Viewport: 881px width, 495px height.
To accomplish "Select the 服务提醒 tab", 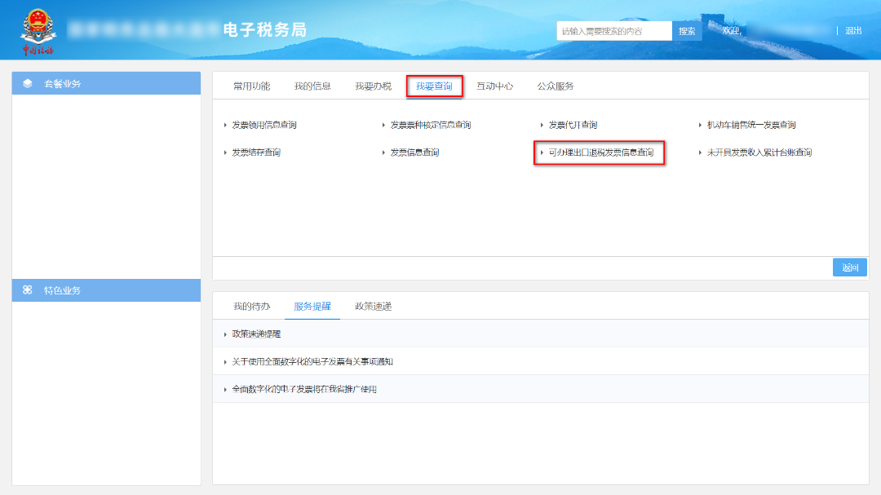I will (312, 306).
